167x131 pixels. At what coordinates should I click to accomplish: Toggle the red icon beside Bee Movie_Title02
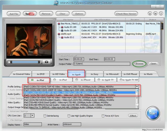[59, 24]
